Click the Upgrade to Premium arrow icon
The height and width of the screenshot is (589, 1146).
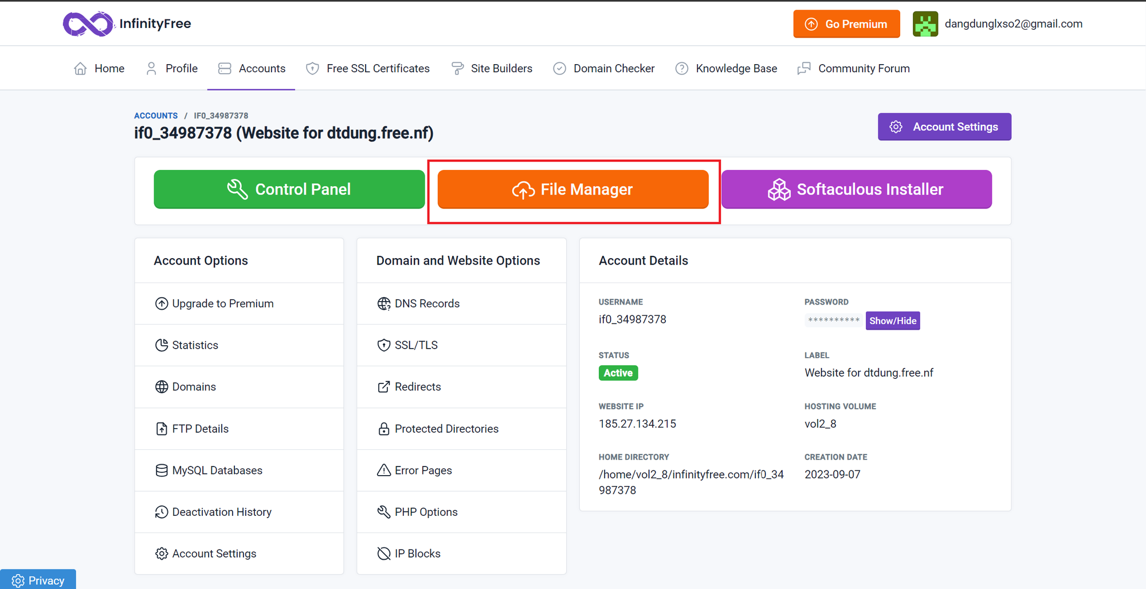162,303
